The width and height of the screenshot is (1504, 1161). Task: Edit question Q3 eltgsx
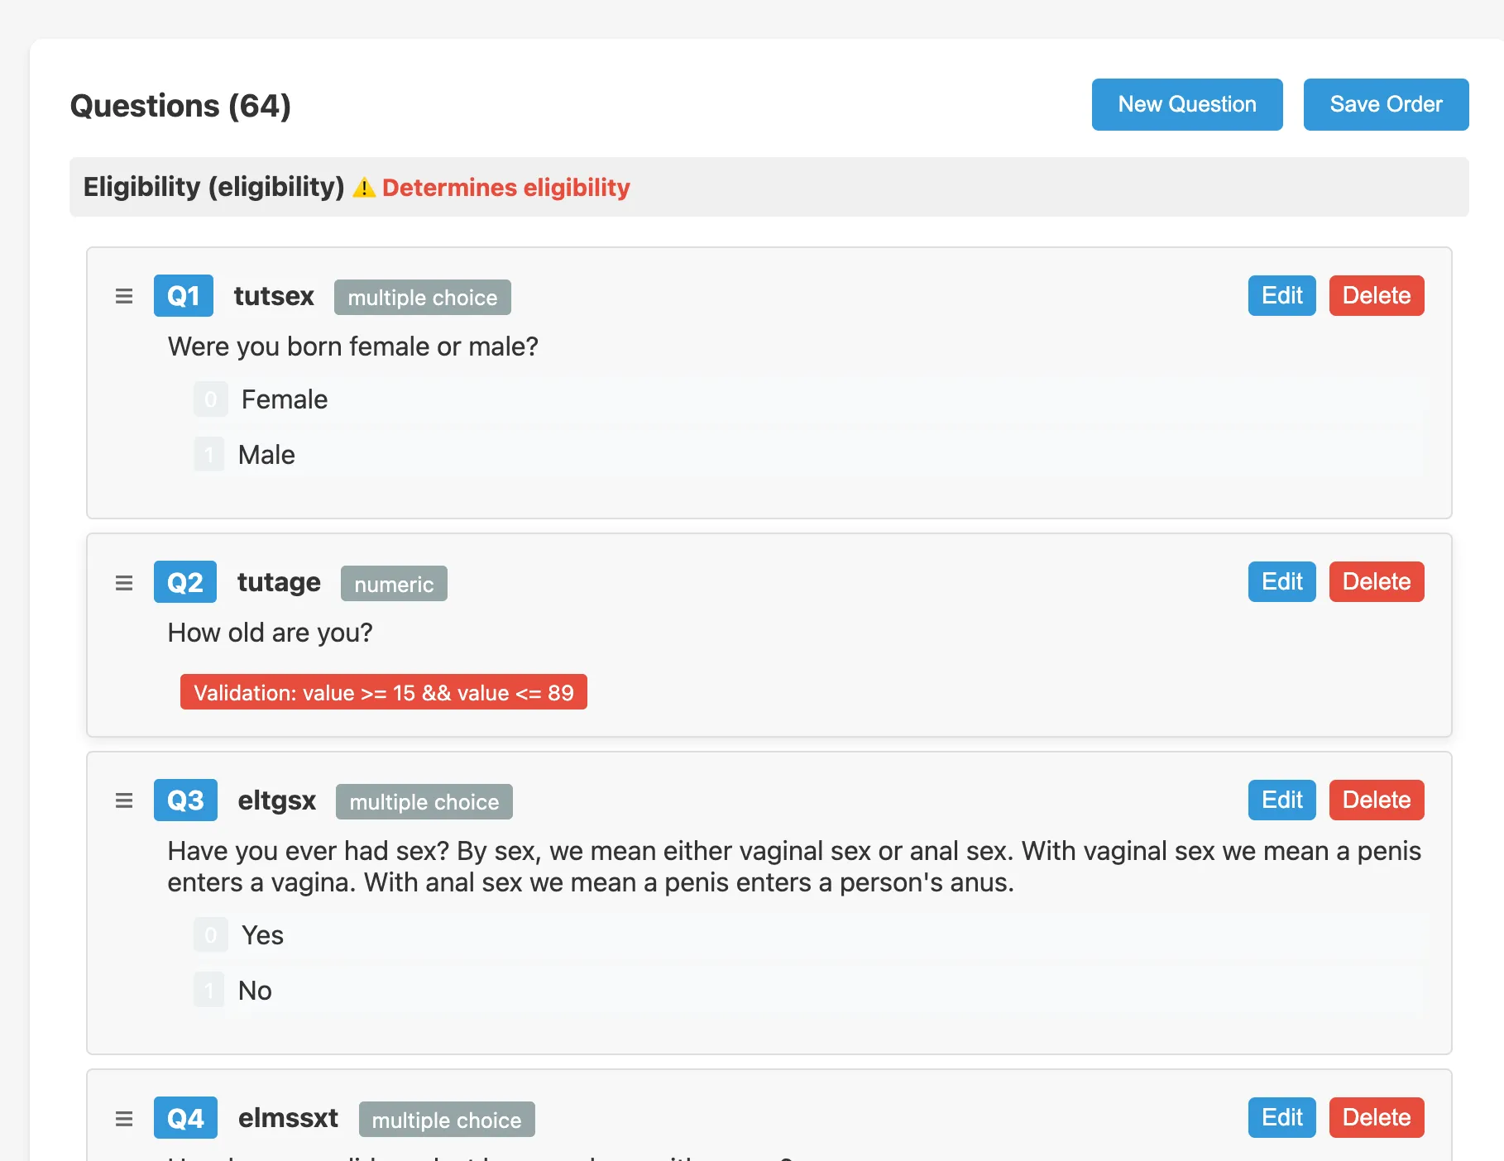[x=1281, y=800]
